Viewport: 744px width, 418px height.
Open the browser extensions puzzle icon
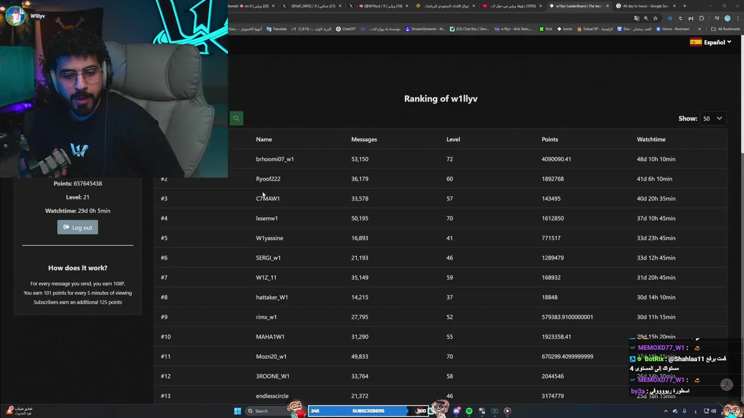702,18
